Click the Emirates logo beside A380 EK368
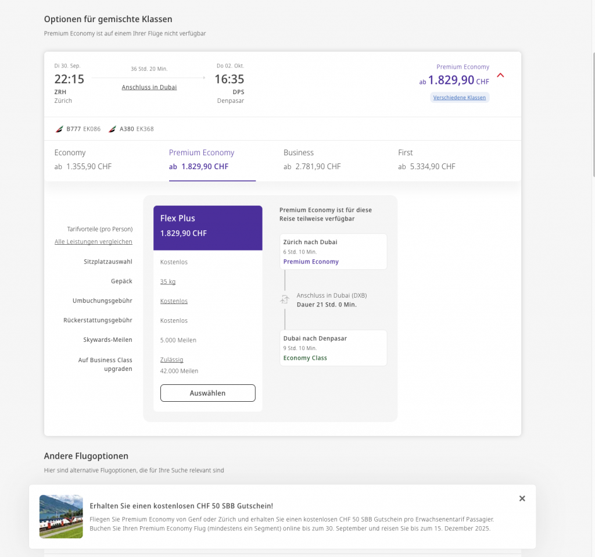Image resolution: width=595 pixels, height=557 pixels. [x=113, y=129]
